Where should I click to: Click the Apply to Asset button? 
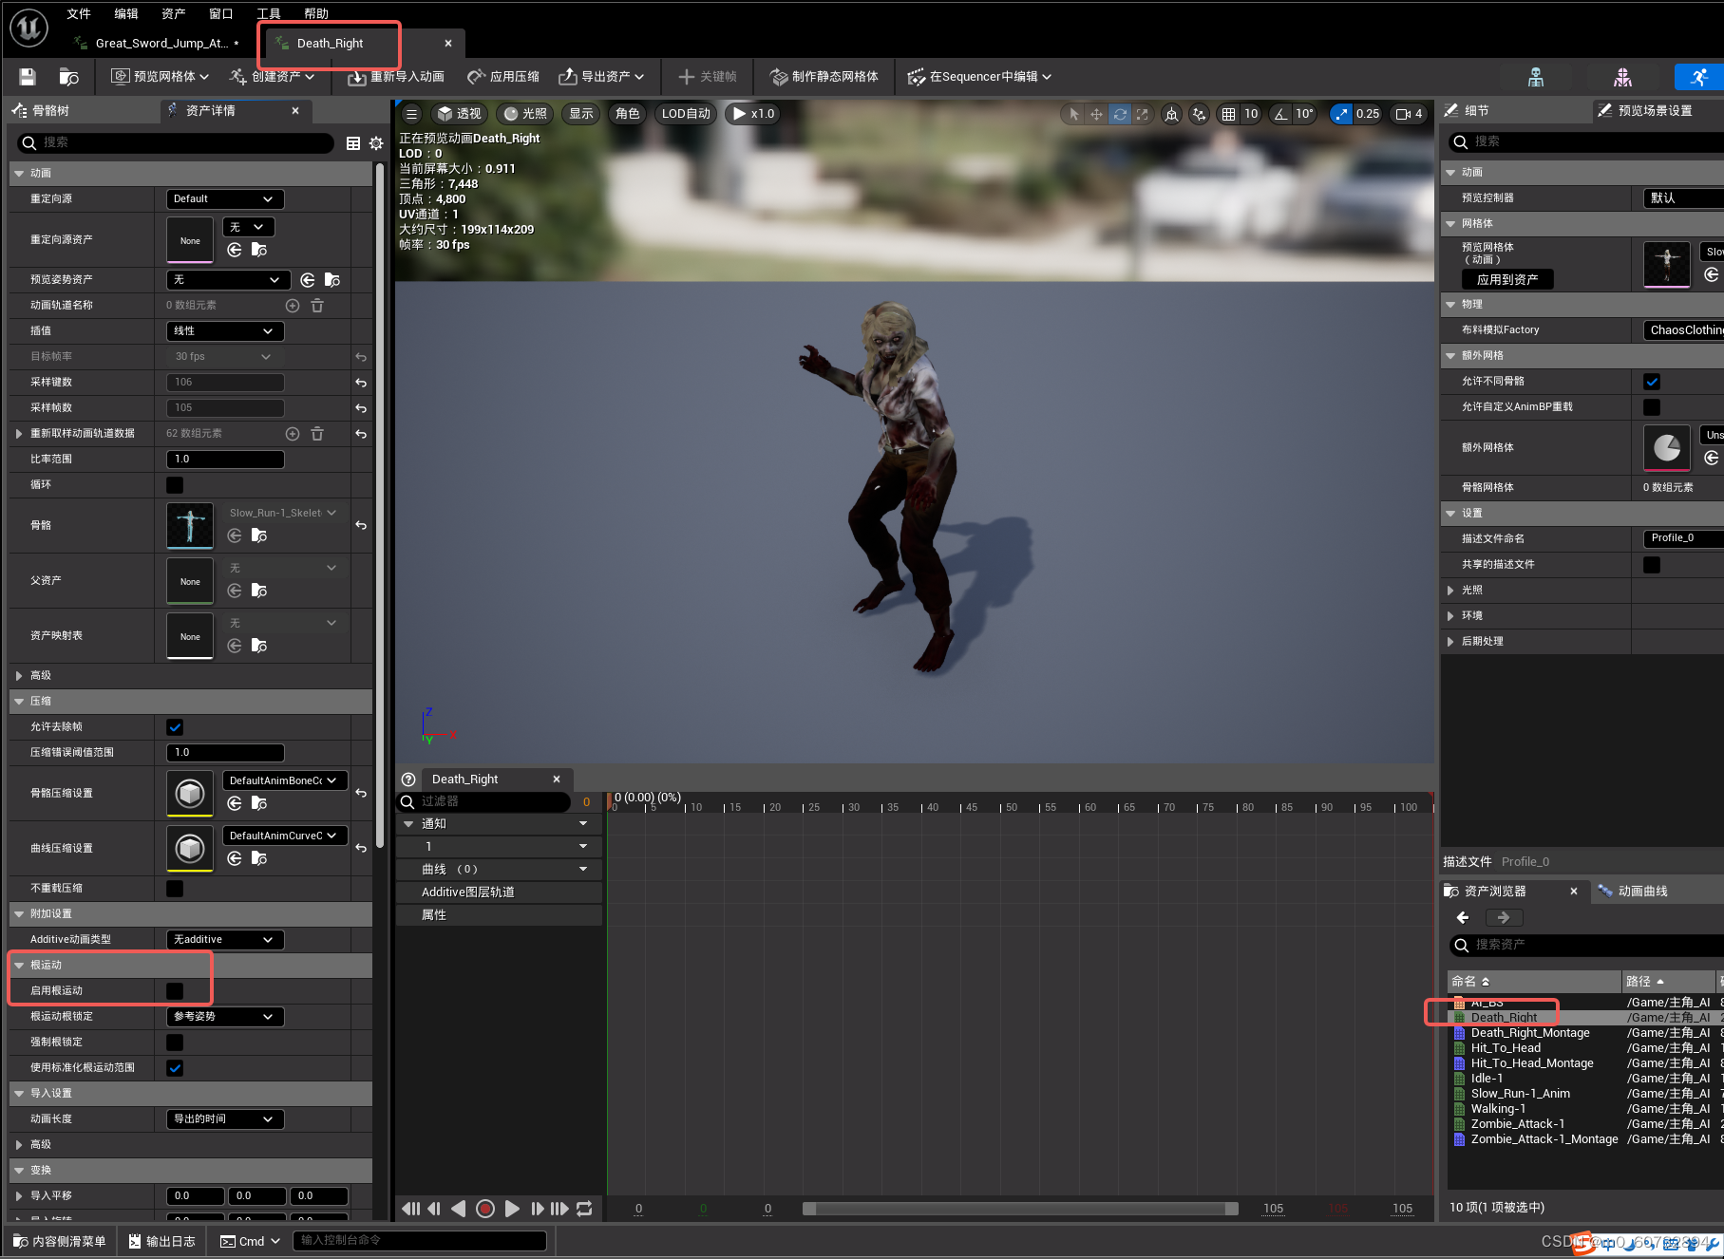click(x=1507, y=280)
